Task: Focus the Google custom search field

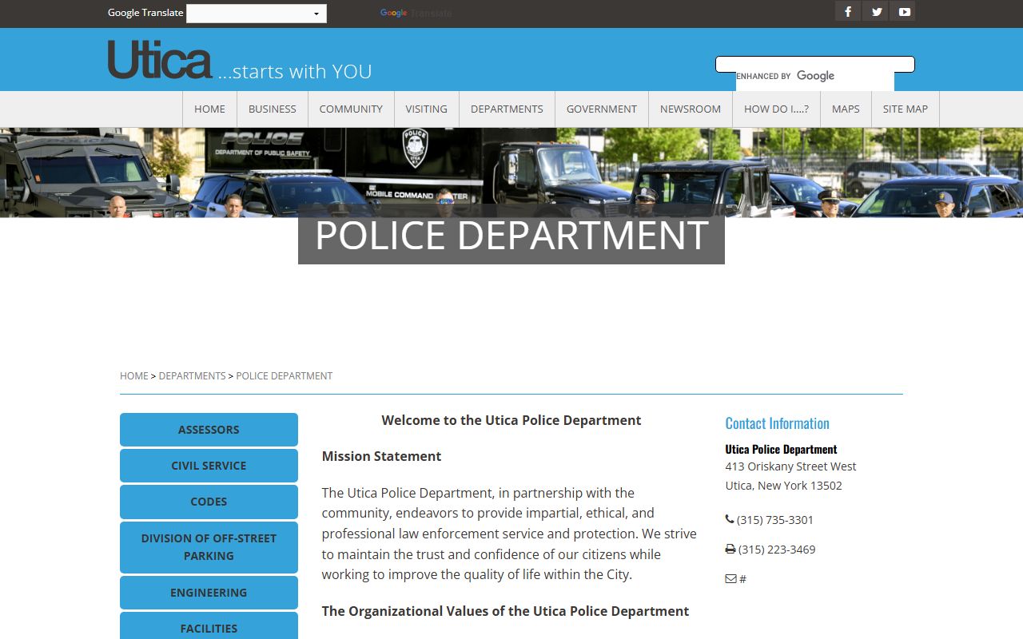Action: (815, 65)
